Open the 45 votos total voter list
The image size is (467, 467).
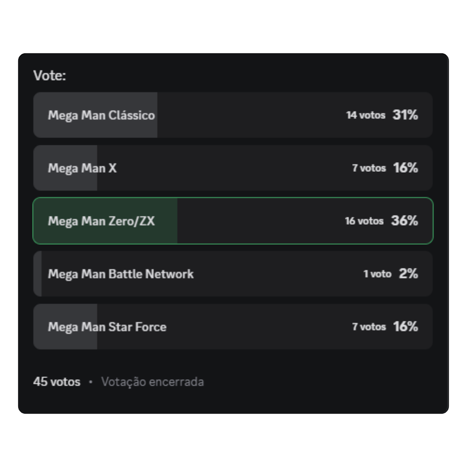coord(57,382)
